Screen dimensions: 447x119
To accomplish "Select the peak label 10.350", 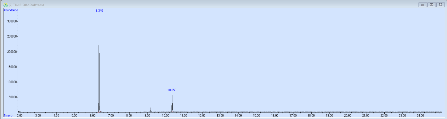I will (x=172, y=90).
